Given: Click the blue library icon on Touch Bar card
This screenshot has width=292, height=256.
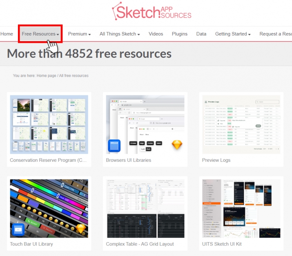Looking at the screenshot, I should (x=18, y=230).
